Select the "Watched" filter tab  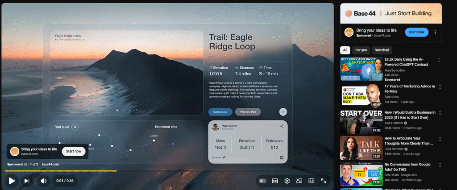point(382,50)
